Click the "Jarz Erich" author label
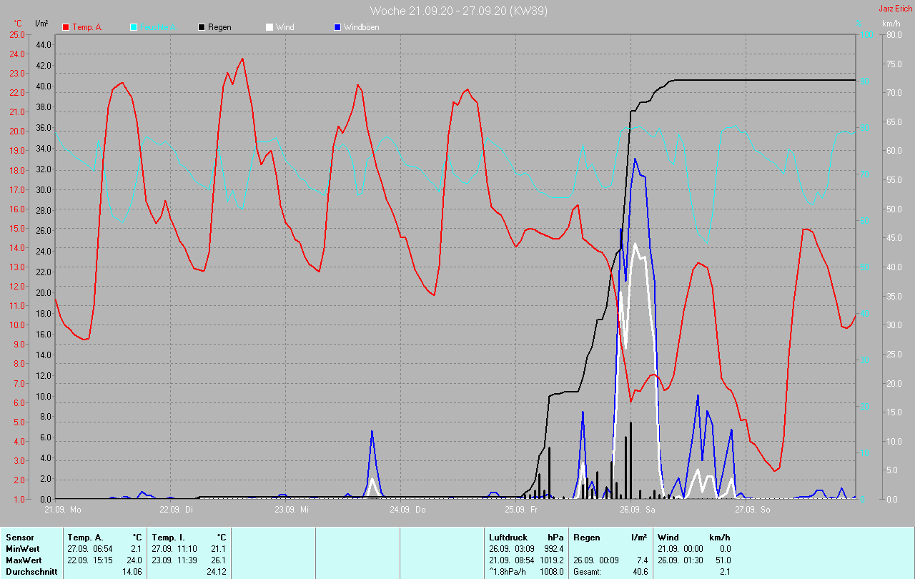 pos(895,9)
